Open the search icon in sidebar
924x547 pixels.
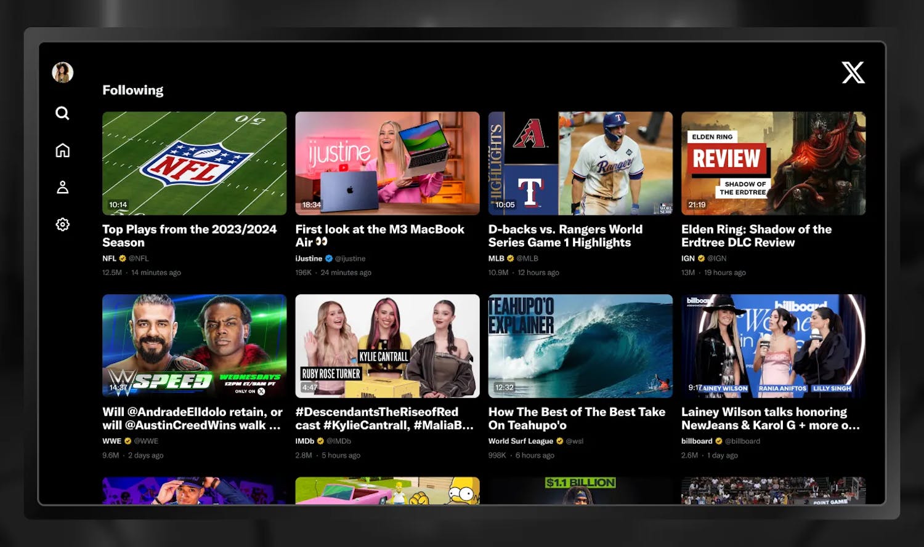pyautogui.click(x=62, y=113)
